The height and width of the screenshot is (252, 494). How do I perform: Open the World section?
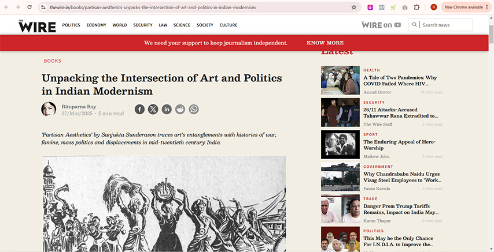click(x=120, y=25)
